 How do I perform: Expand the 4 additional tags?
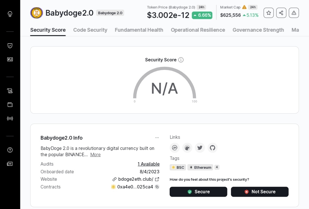coord(217,167)
